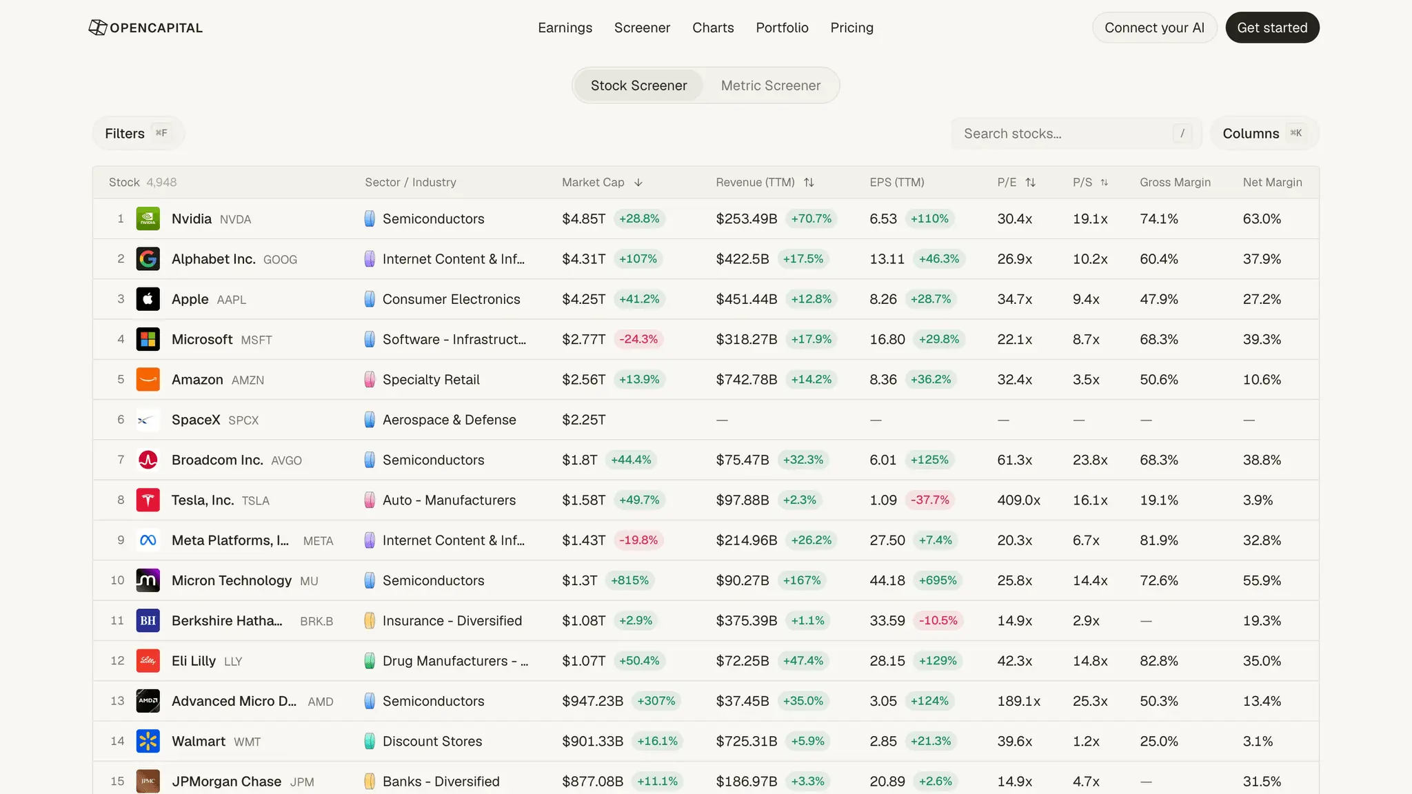Click the Apple company logo
This screenshot has height=794, width=1412.
148,299
